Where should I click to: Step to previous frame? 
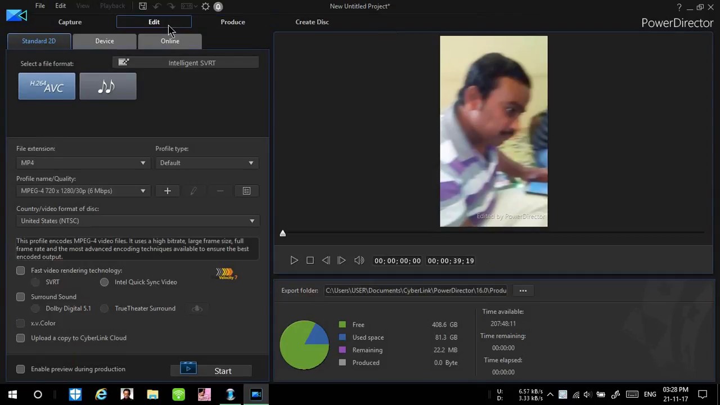[326, 260]
